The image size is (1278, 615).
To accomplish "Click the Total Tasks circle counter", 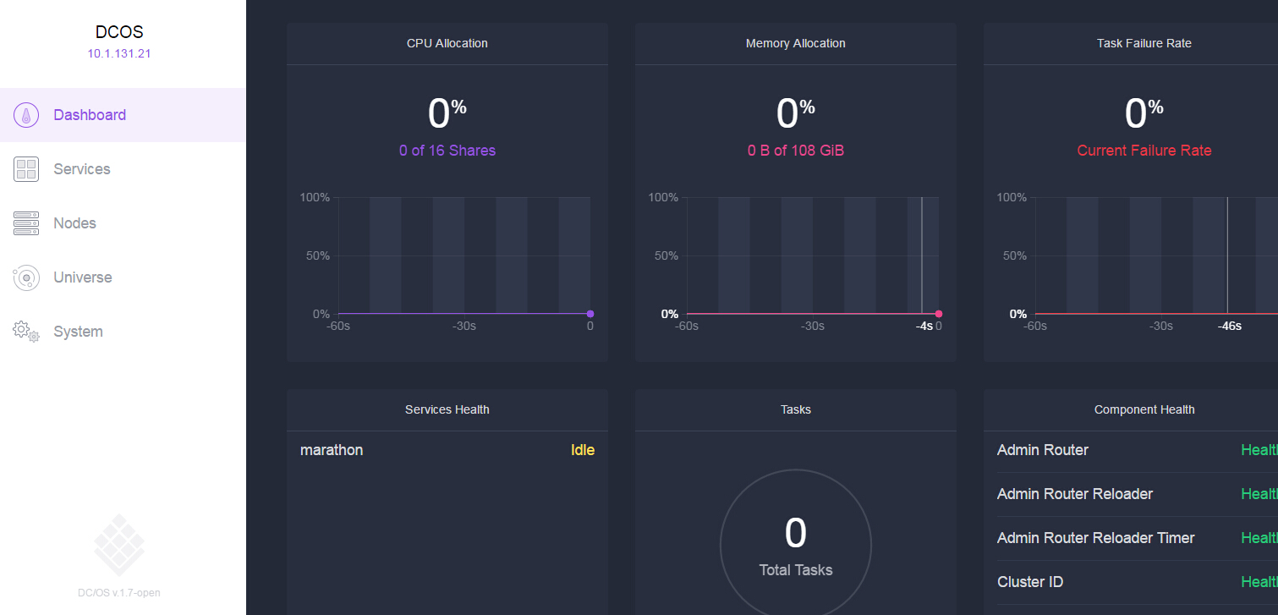I will (796, 545).
